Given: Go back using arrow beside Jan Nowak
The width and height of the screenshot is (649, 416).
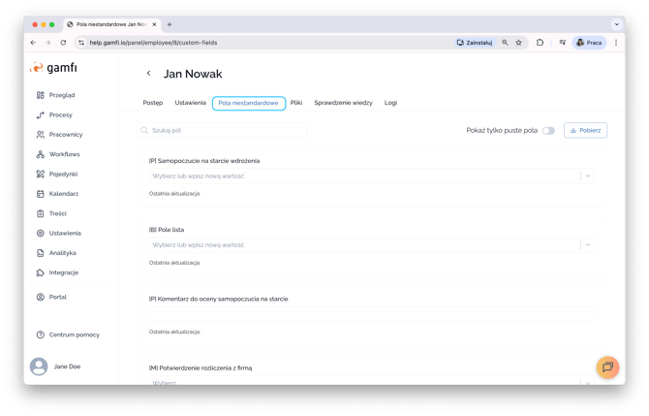Looking at the screenshot, I should (148, 74).
